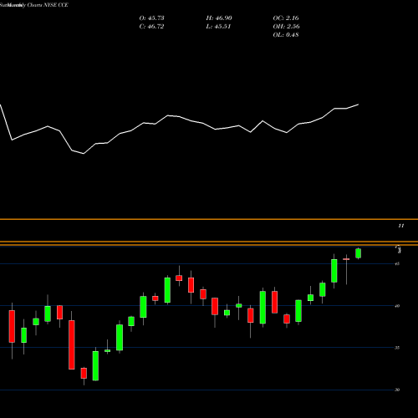This screenshot has height=418, width=418.
Task: Click the low price value L: 45.51
Action: (218, 27)
